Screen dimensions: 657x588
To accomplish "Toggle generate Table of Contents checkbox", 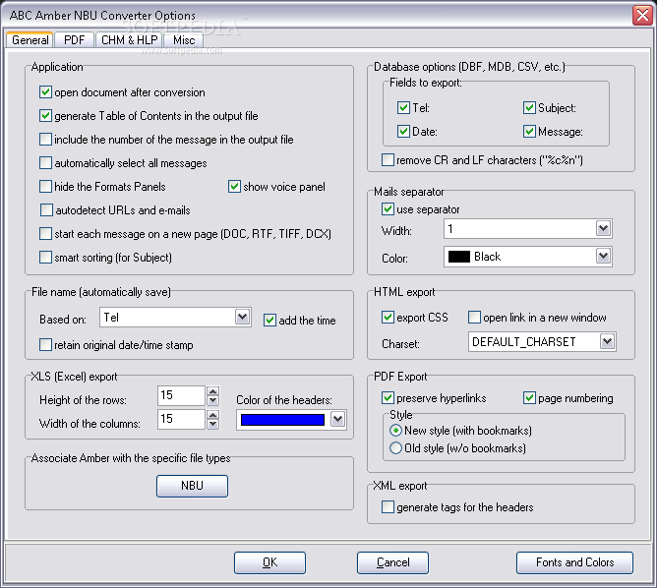I will point(45,116).
